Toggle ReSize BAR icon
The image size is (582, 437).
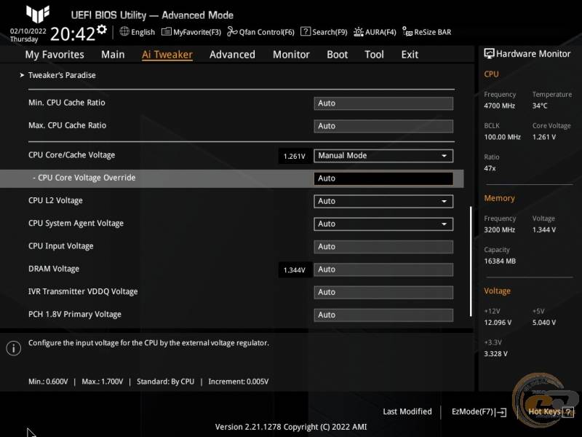pos(407,31)
